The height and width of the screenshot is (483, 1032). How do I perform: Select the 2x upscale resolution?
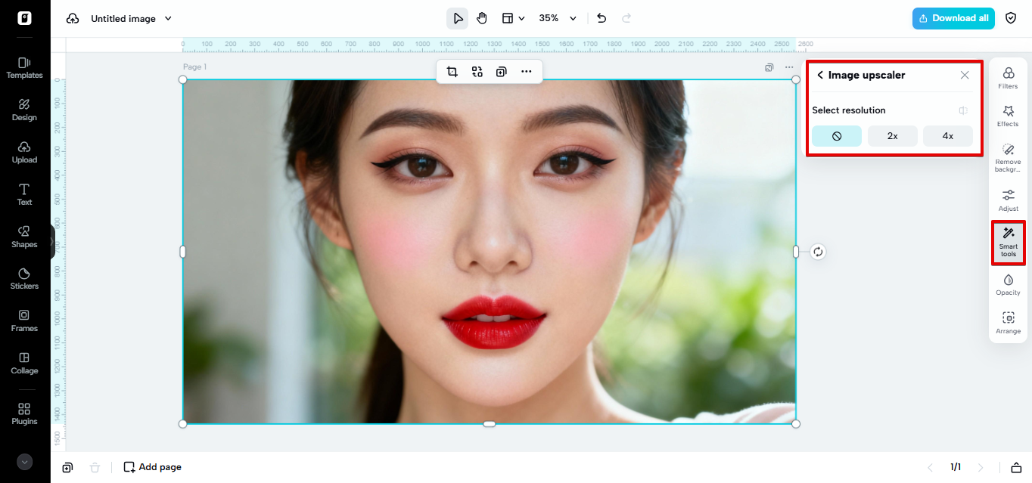coord(892,136)
